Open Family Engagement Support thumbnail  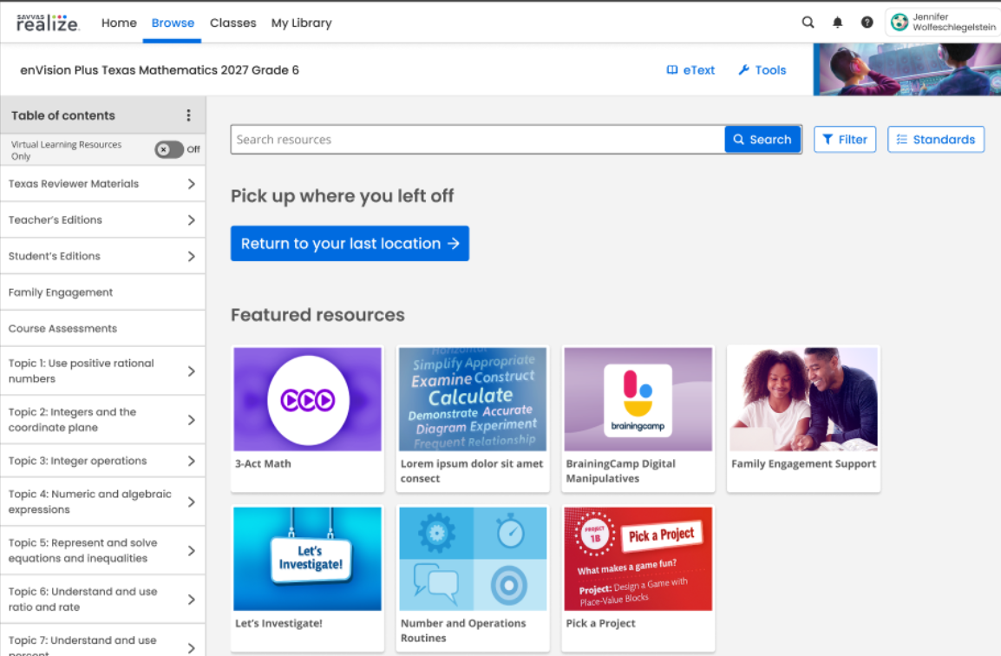tap(804, 399)
